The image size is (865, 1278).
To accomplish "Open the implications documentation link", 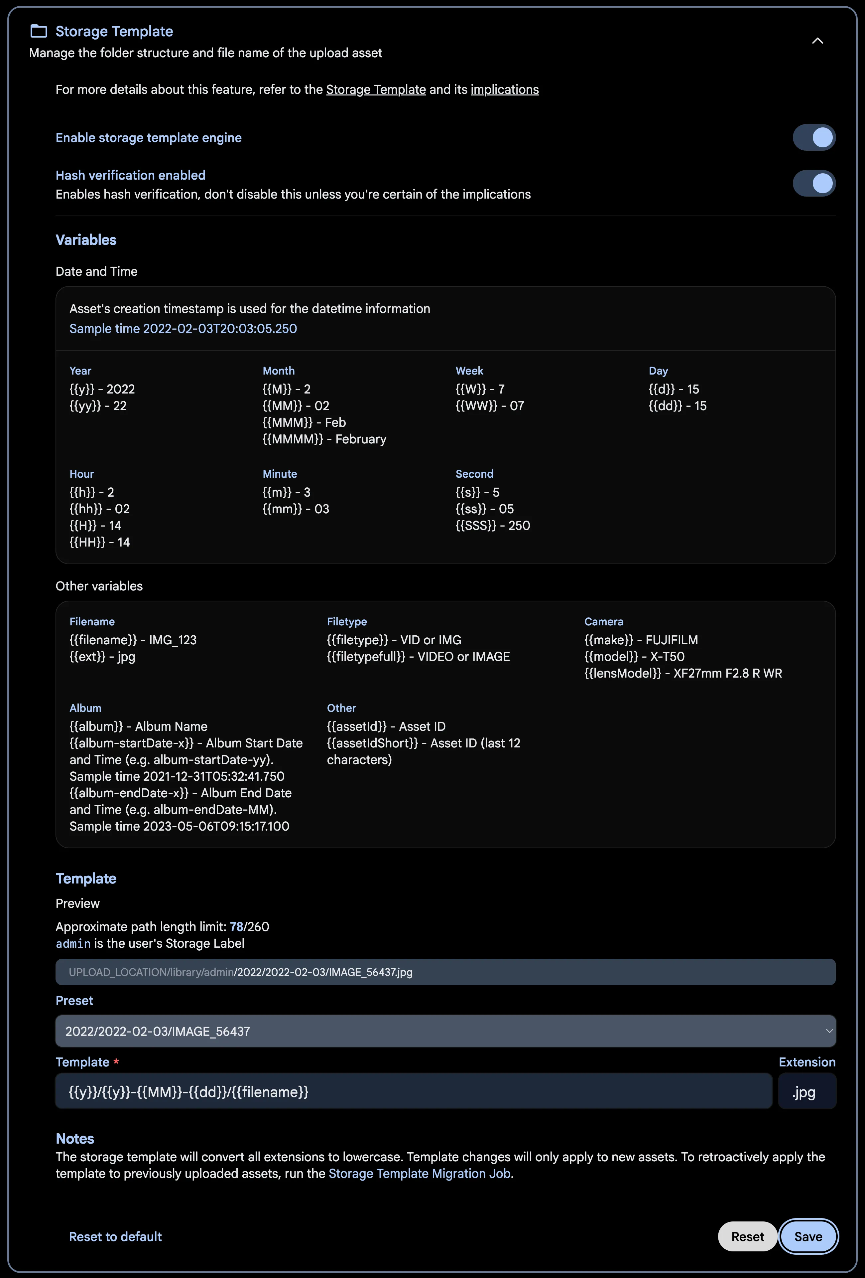I will click(504, 89).
